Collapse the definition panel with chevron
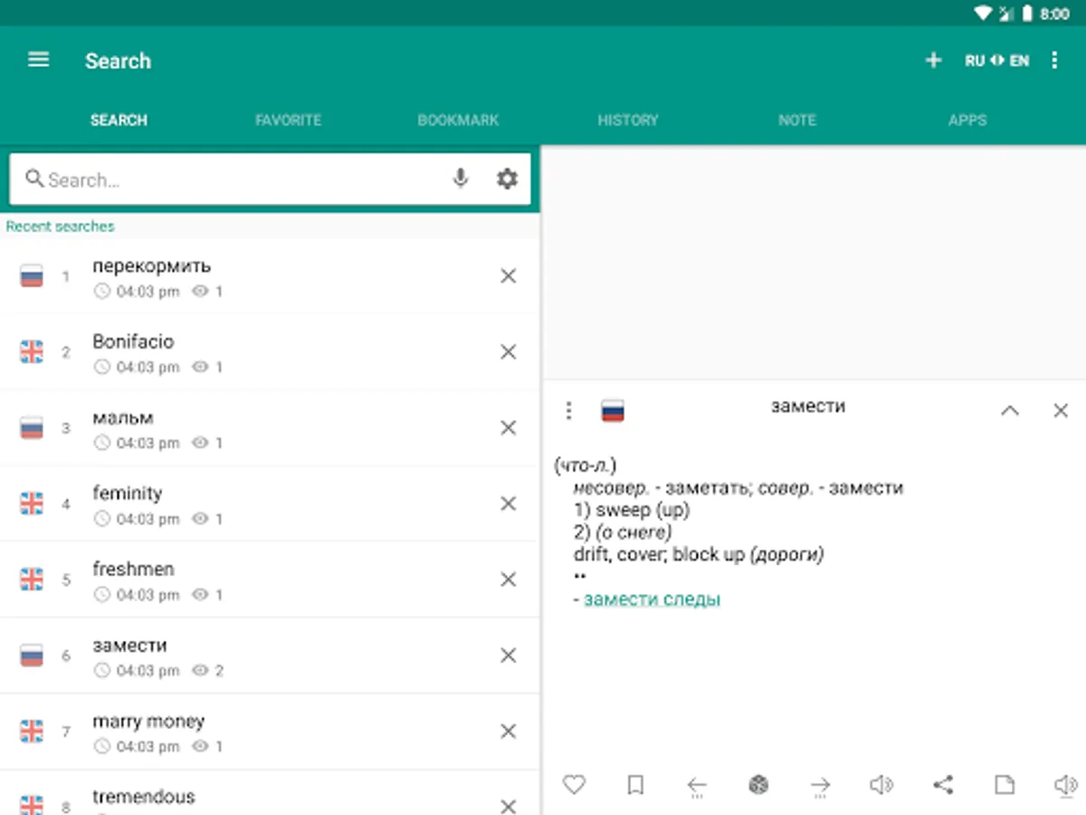The width and height of the screenshot is (1086, 815). pyautogui.click(x=1010, y=411)
